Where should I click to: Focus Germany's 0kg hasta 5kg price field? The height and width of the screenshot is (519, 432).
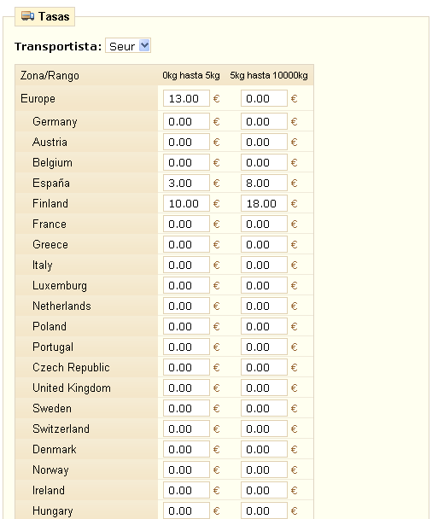point(186,121)
